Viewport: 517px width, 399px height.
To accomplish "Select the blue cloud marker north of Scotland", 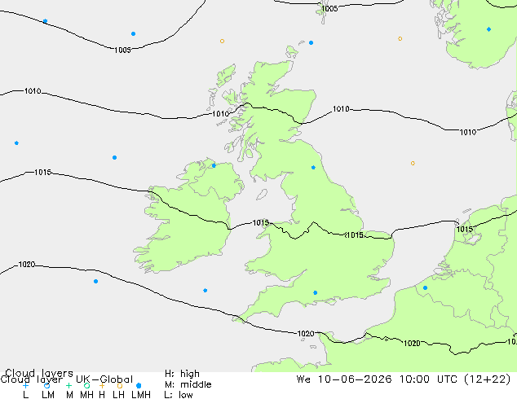I will [311, 43].
